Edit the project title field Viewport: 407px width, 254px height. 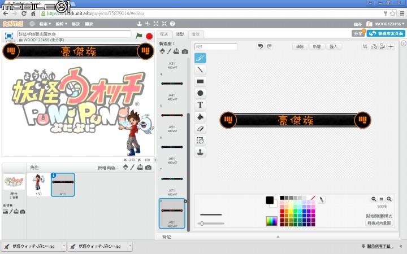74,34
